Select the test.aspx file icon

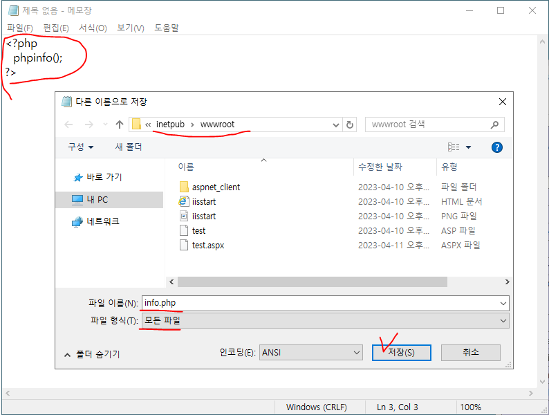tap(184, 245)
